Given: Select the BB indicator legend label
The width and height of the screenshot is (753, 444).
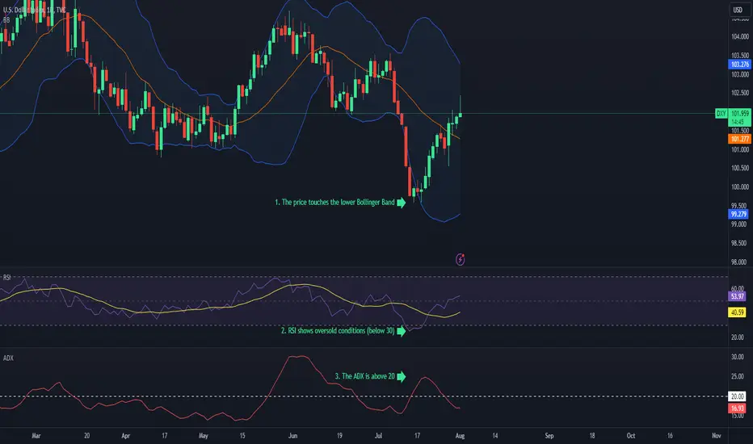Looking at the screenshot, I should tap(6, 20).
